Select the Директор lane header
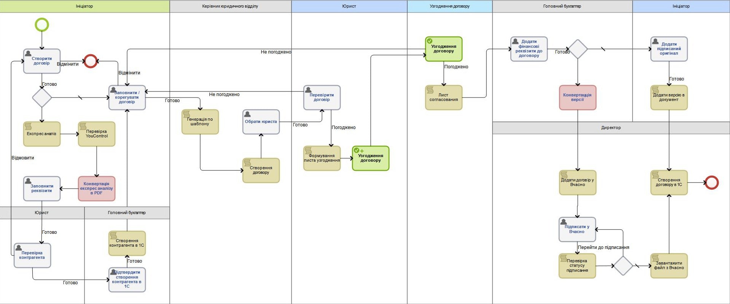The width and height of the screenshot is (730, 304). pos(611,128)
